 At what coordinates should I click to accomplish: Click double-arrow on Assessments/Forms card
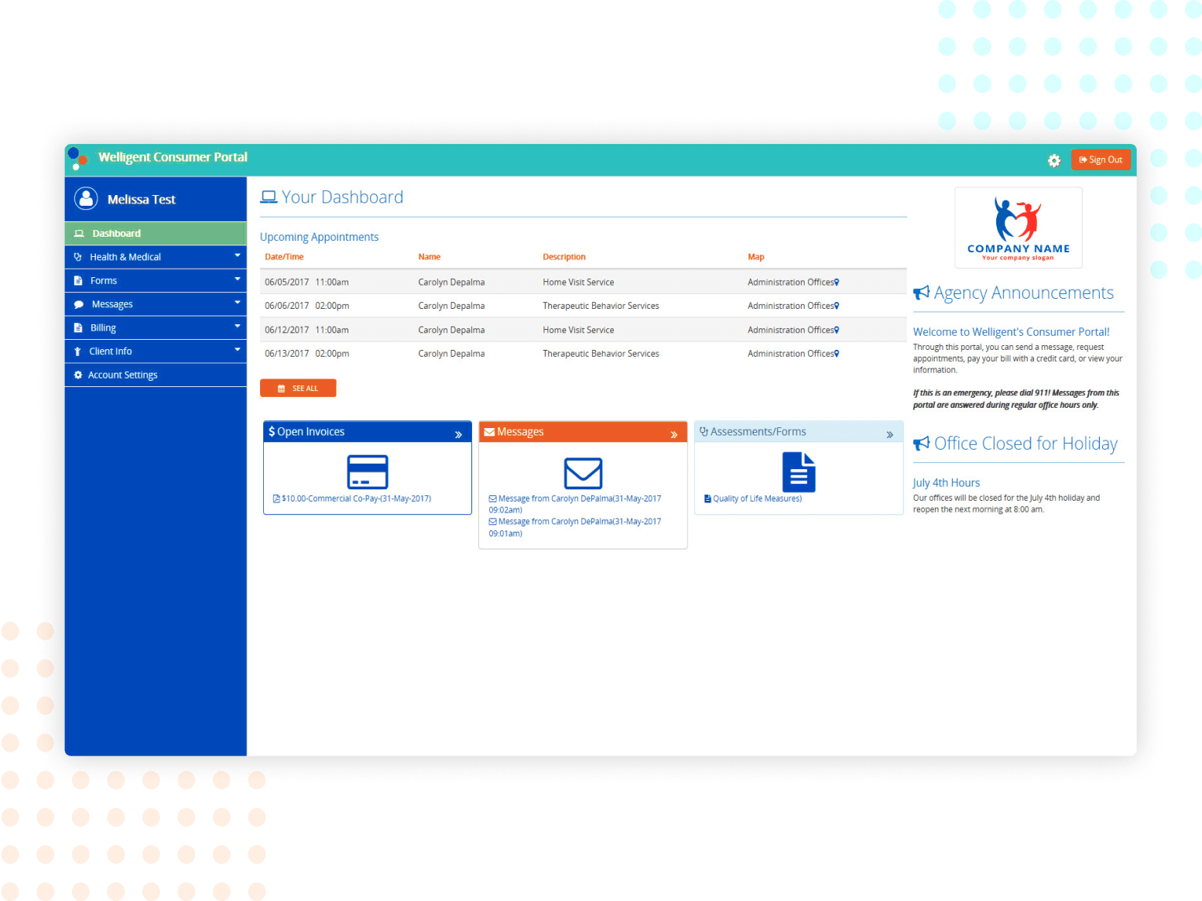pos(890,435)
